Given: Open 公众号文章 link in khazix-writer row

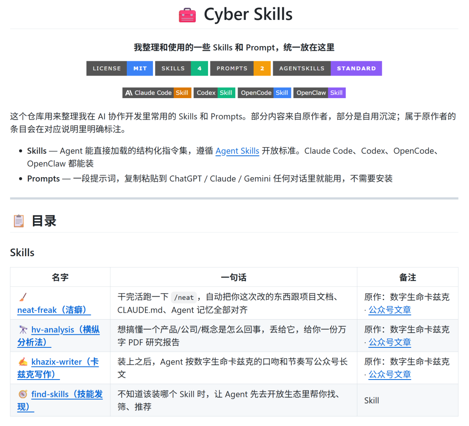Looking at the screenshot, I should pos(390,375).
